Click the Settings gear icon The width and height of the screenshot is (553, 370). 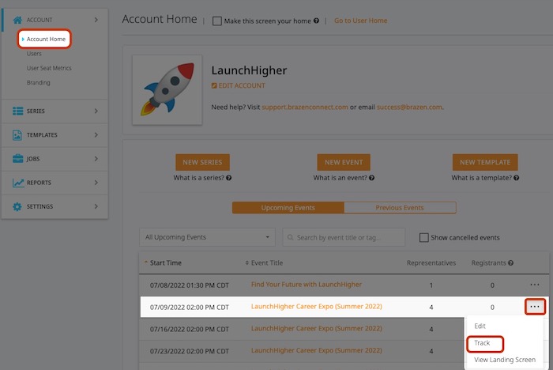(17, 206)
